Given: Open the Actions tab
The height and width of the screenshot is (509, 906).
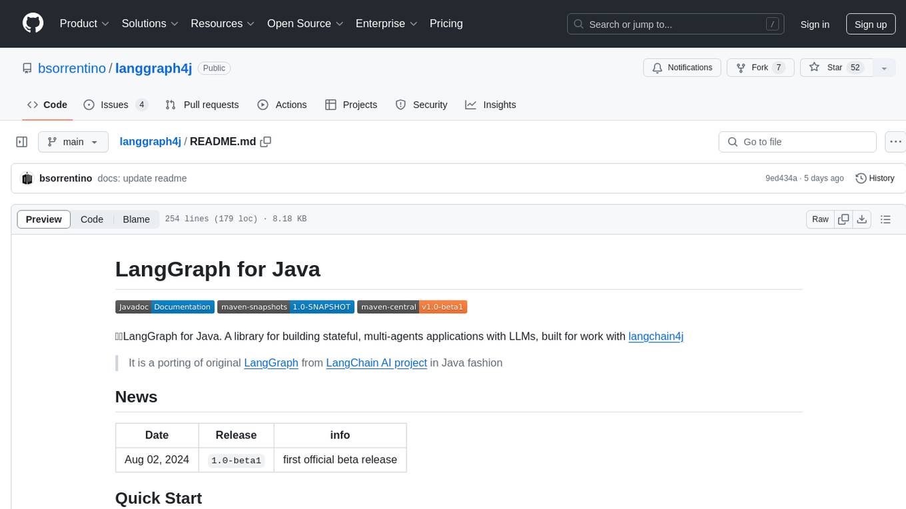Looking at the screenshot, I should [282, 105].
